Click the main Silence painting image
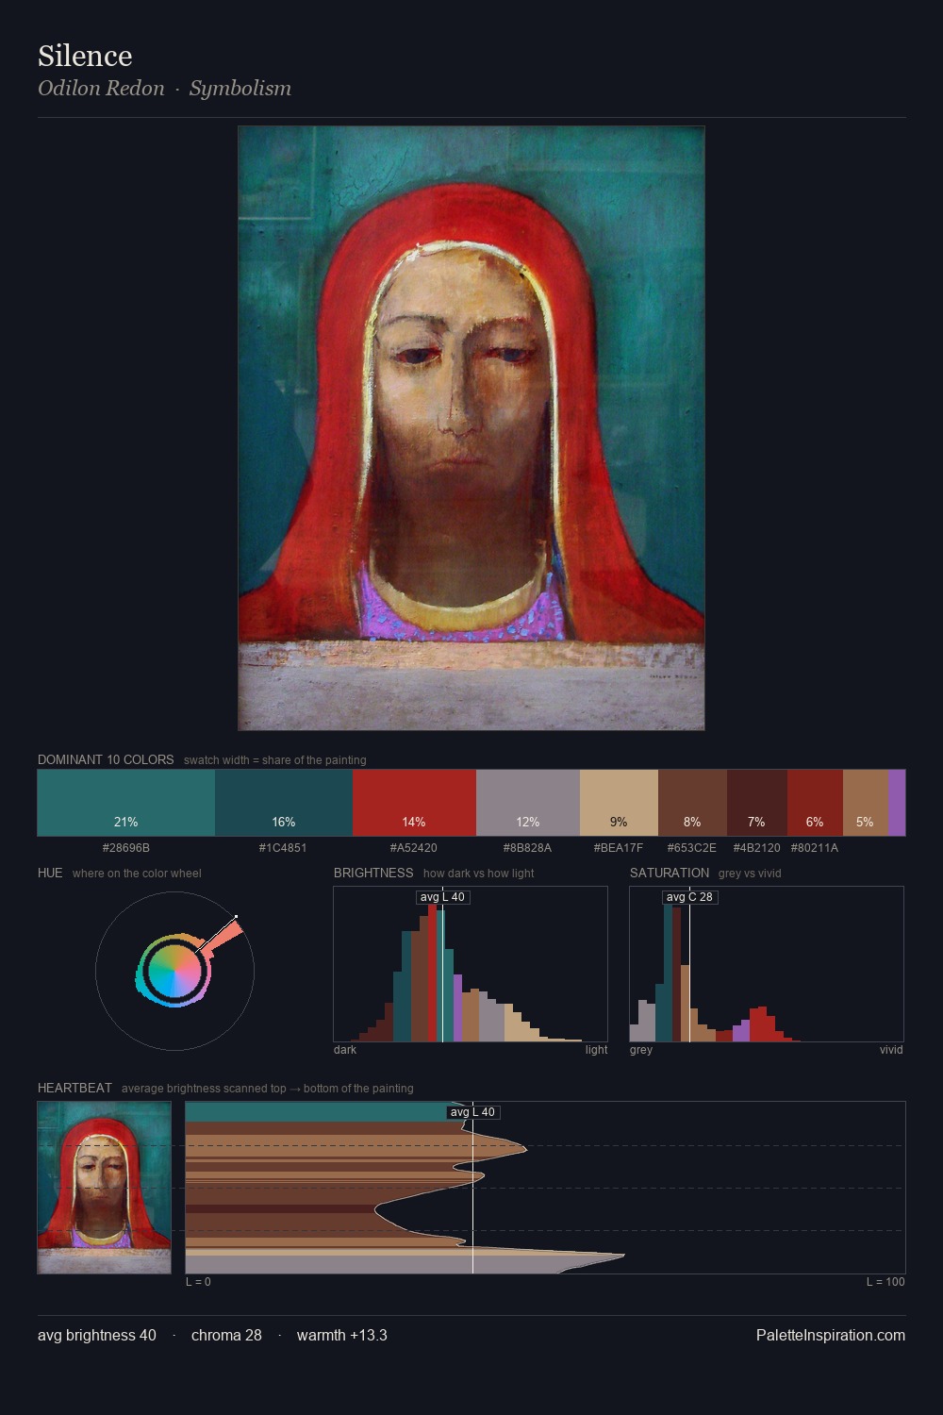The width and height of the screenshot is (943, 1415). (x=471, y=428)
